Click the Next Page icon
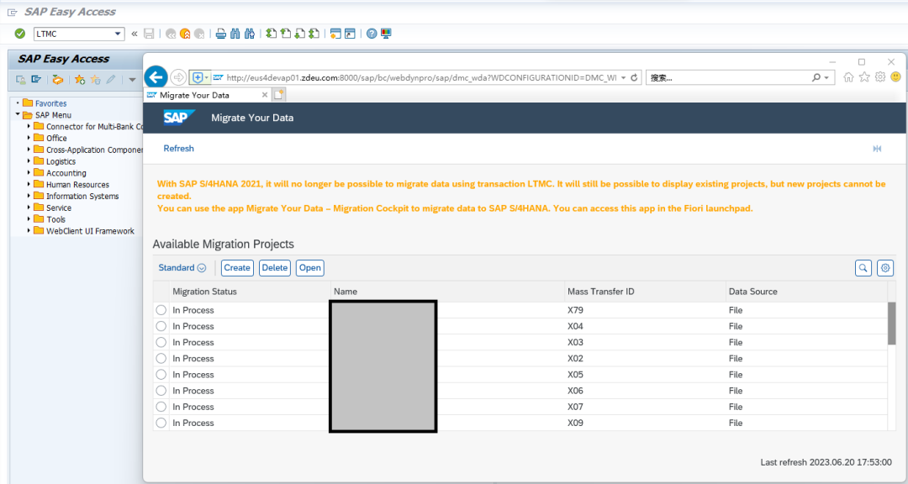 click(x=299, y=34)
